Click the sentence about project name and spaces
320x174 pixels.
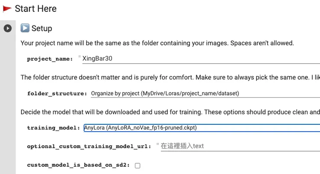tap(157, 43)
